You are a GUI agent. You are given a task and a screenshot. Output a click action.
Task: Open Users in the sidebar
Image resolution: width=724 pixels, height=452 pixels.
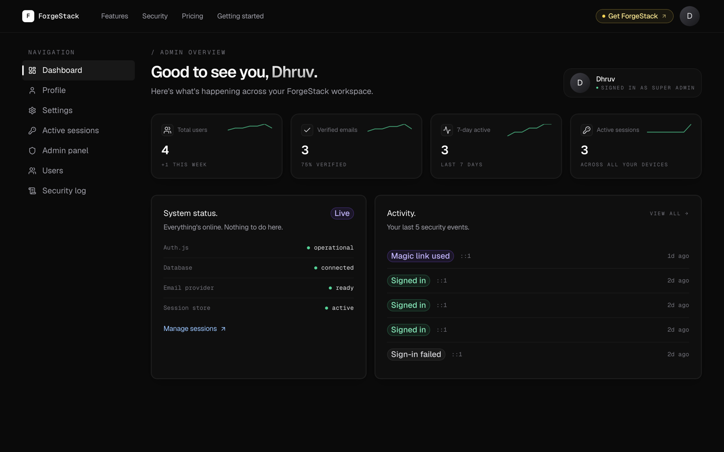(x=78, y=171)
